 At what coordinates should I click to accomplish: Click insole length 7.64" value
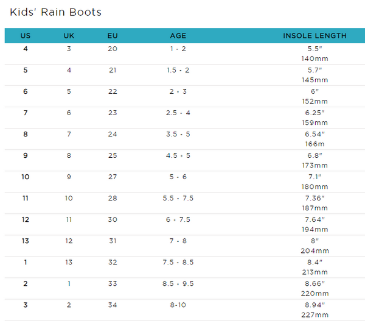click(315, 219)
